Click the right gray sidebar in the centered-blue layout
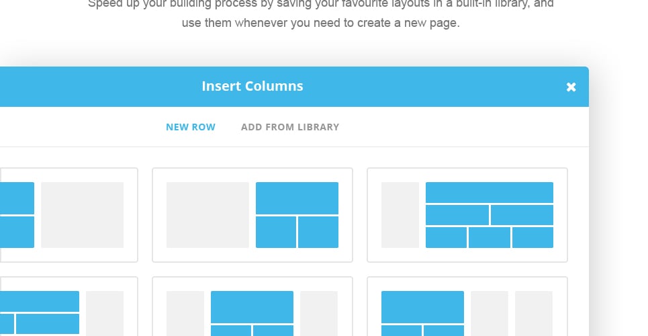The width and height of the screenshot is (648, 336). click(x=318, y=313)
